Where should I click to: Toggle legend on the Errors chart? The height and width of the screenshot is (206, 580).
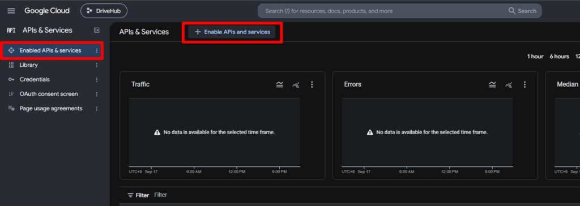tap(492, 85)
